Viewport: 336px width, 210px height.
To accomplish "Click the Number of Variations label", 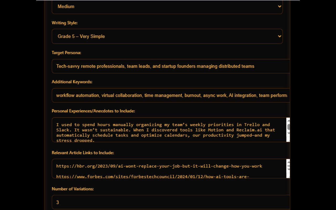I will (x=73, y=189).
